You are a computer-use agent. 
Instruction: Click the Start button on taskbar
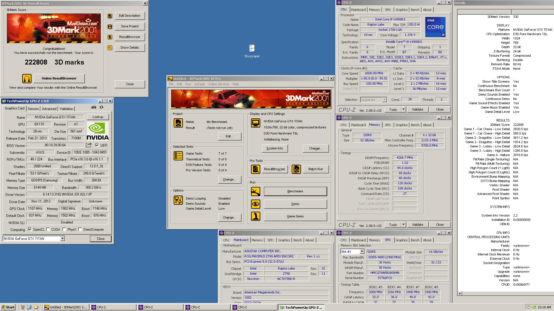(x=8, y=307)
